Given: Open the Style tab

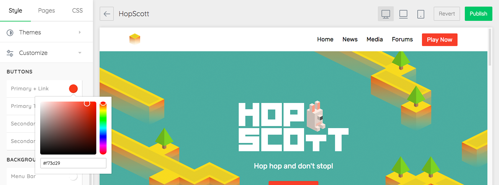Looking at the screenshot, I should point(15,11).
